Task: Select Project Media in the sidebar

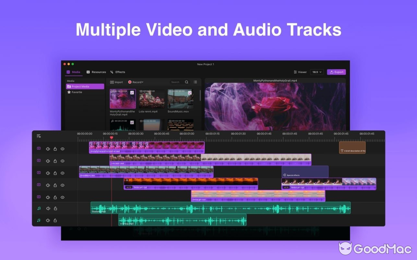Action: [x=84, y=86]
